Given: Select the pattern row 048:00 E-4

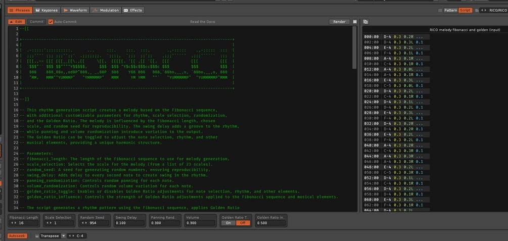Looking at the screenshot, I should point(397,167).
